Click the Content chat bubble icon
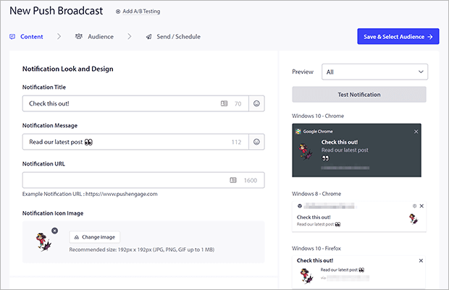The image size is (449, 290). [12, 37]
